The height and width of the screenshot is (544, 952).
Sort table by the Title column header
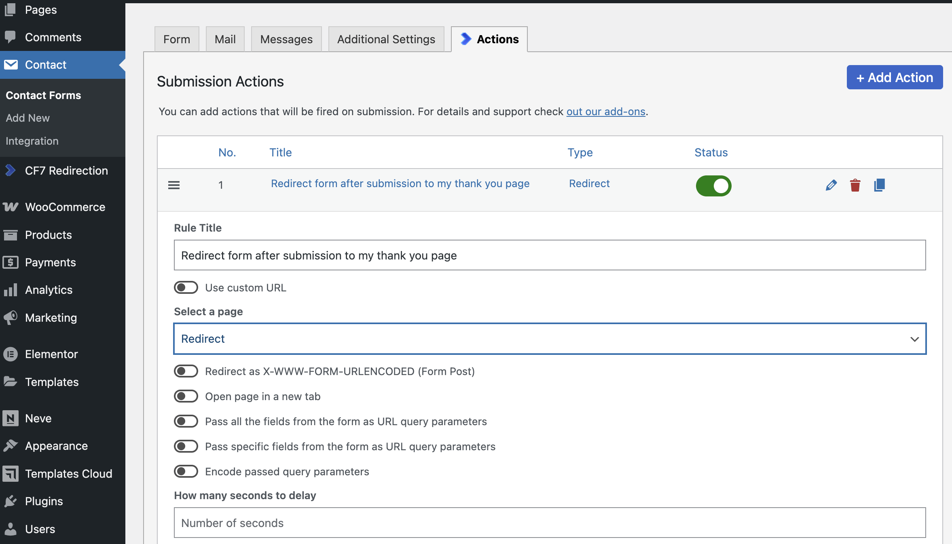280,152
